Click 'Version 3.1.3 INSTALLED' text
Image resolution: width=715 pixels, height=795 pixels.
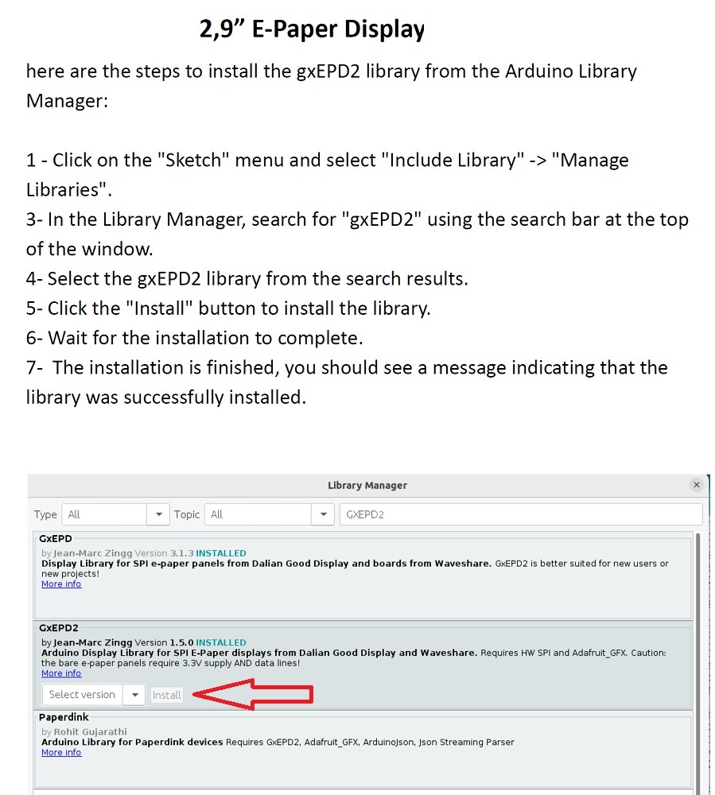pyautogui.click(x=190, y=553)
